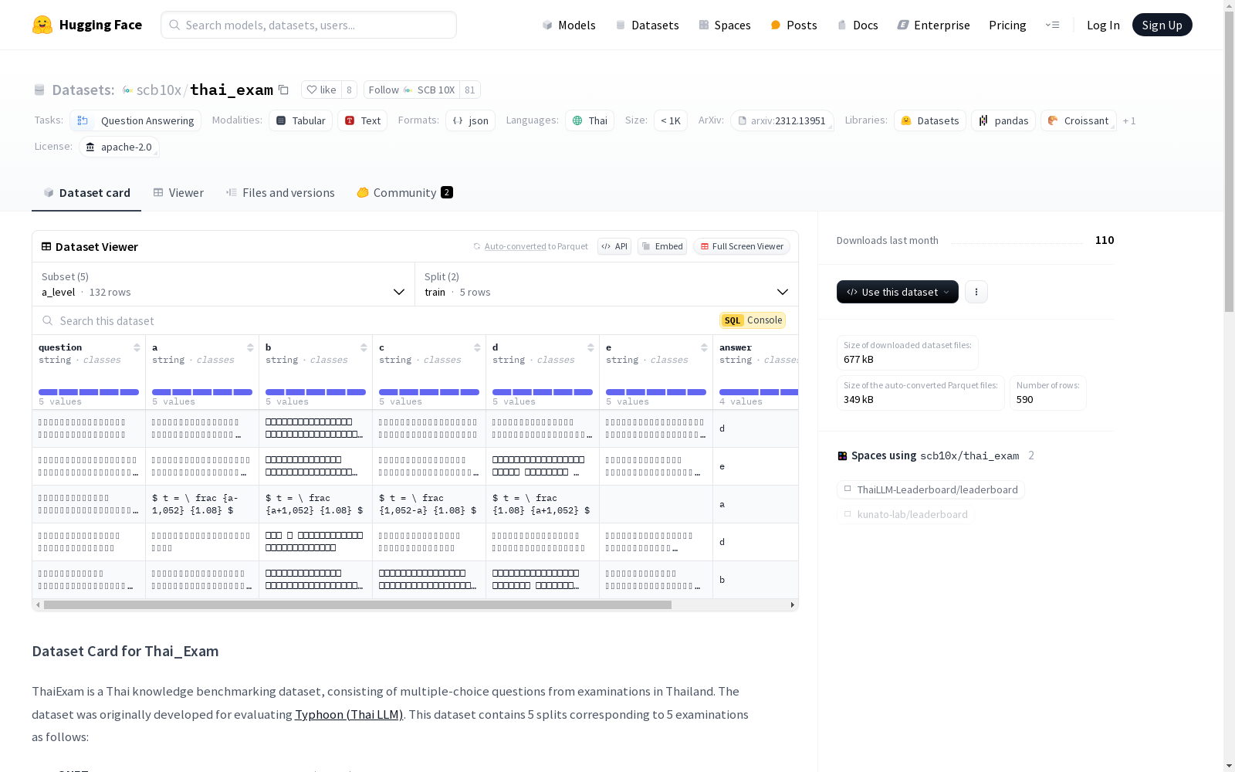
Task: Click the more options kebab button
Action: tap(976, 292)
